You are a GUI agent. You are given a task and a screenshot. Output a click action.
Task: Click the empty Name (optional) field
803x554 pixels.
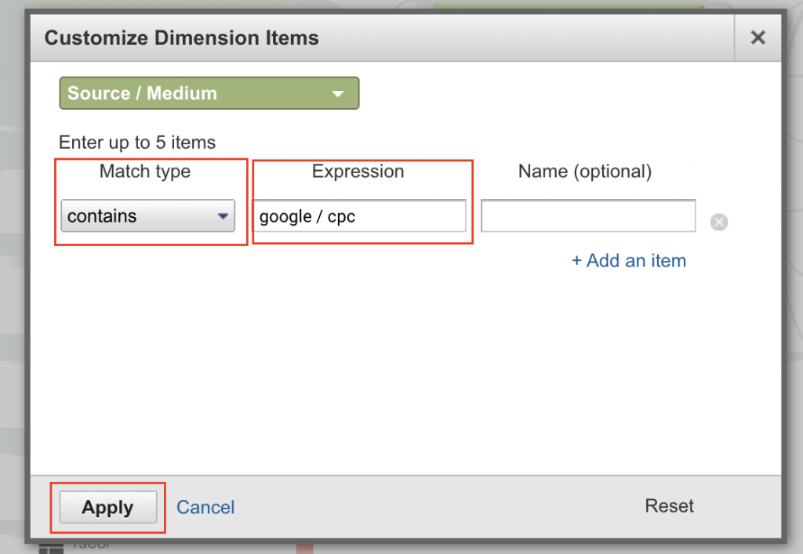coord(588,215)
